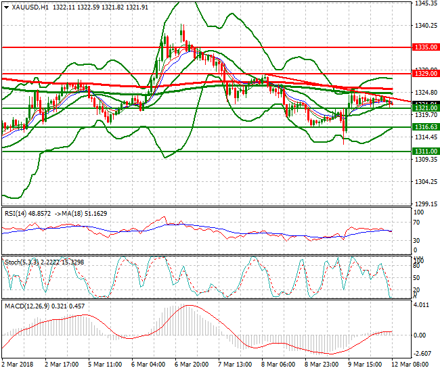Select the green 1316.63 price level tag
Viewport: 440px width, 372px height.
(x=426, y=126)
